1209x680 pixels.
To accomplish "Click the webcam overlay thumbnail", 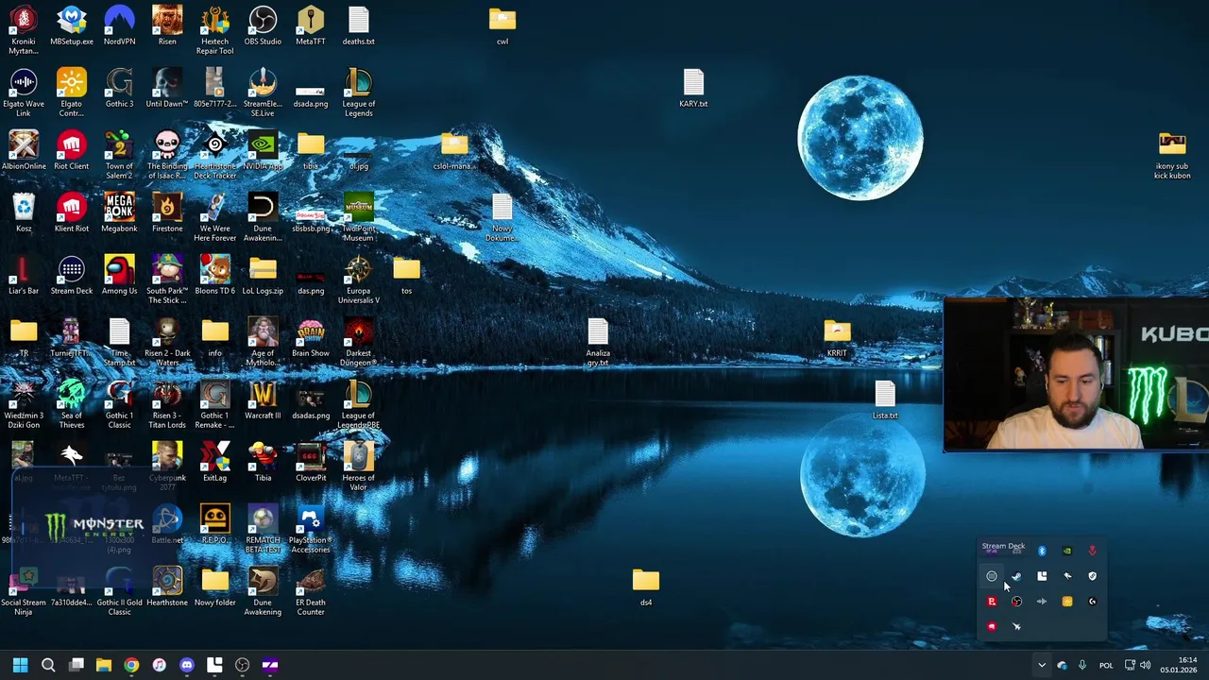I will pos(1076,375).
